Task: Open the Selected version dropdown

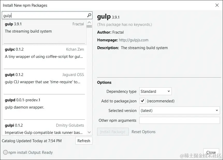Action: click(x=179, y=110)
